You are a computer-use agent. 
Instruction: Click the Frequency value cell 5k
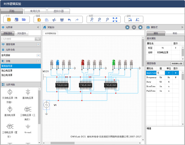point(161,77)
